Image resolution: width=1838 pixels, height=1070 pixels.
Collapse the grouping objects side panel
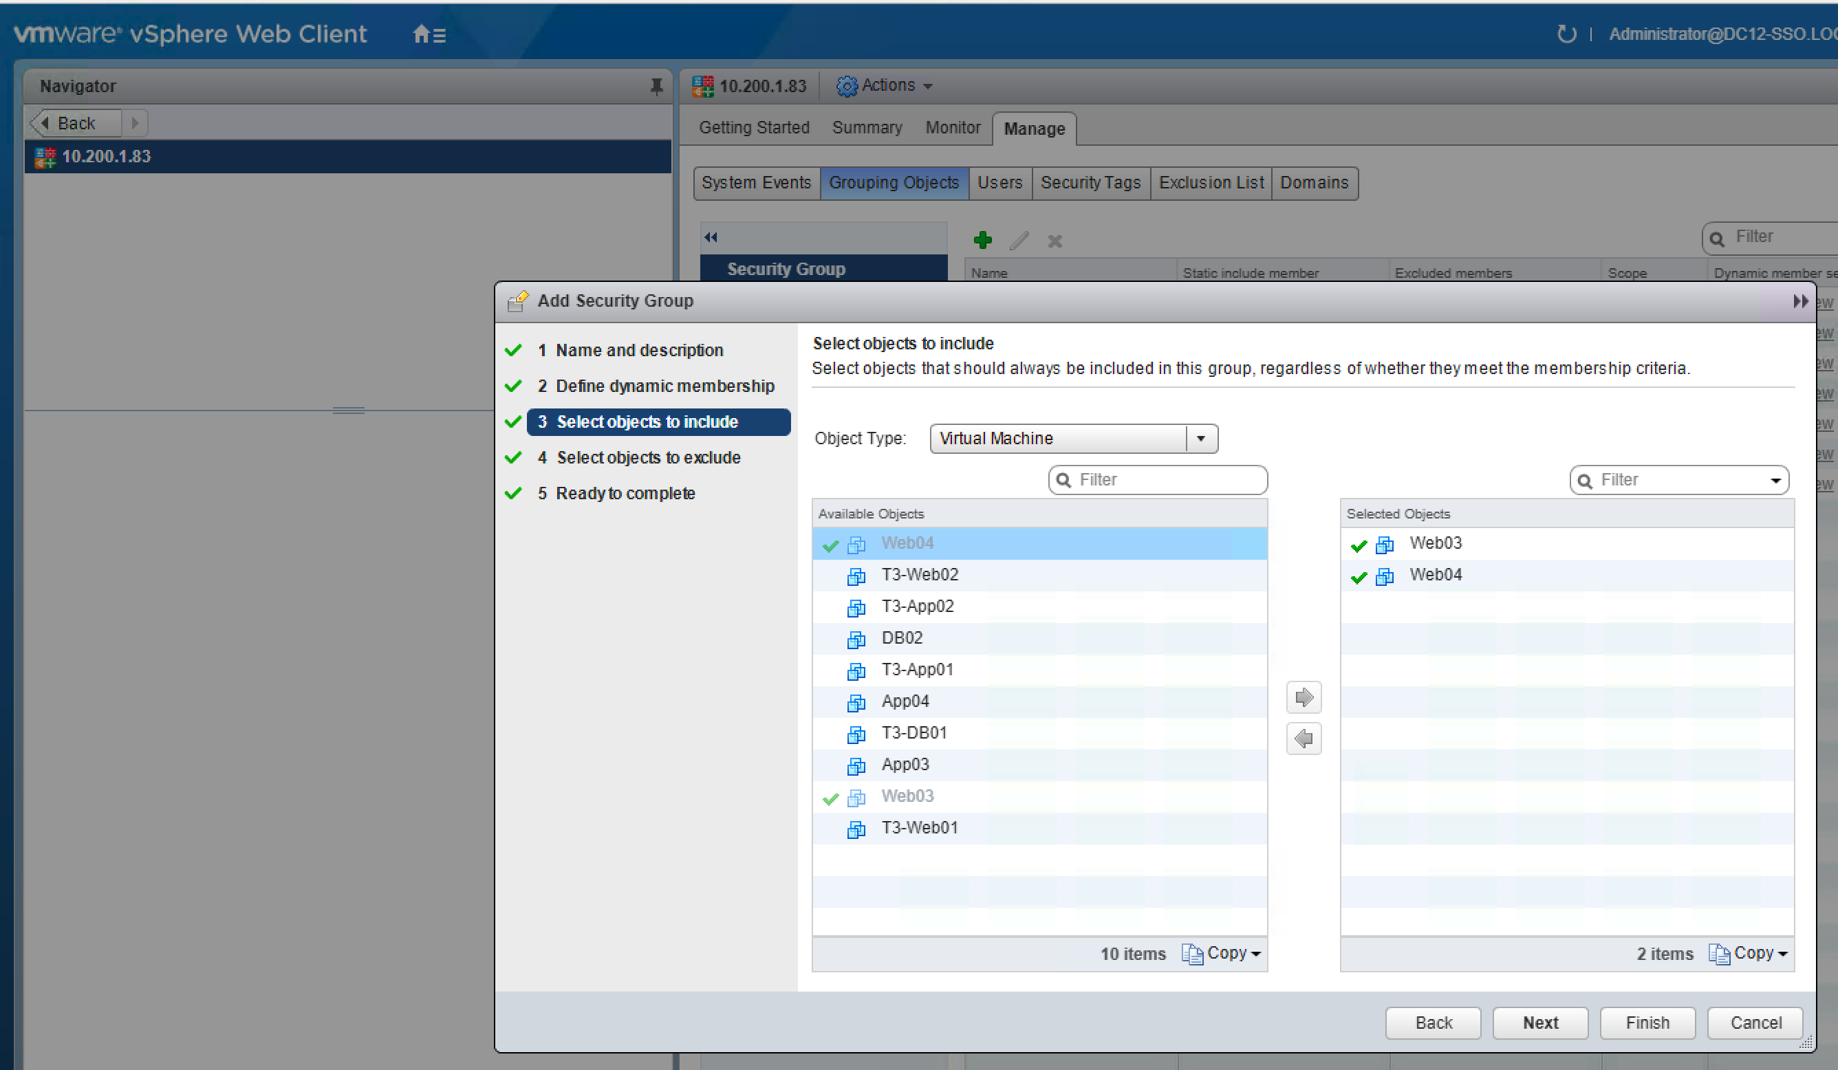(711, 237)
